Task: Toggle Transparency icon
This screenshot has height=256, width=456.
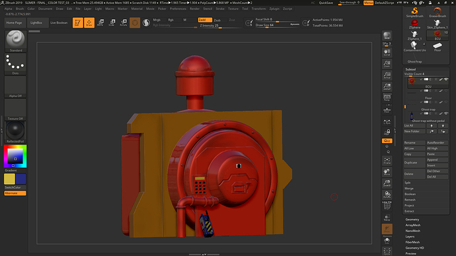Action: coord(387,217)
